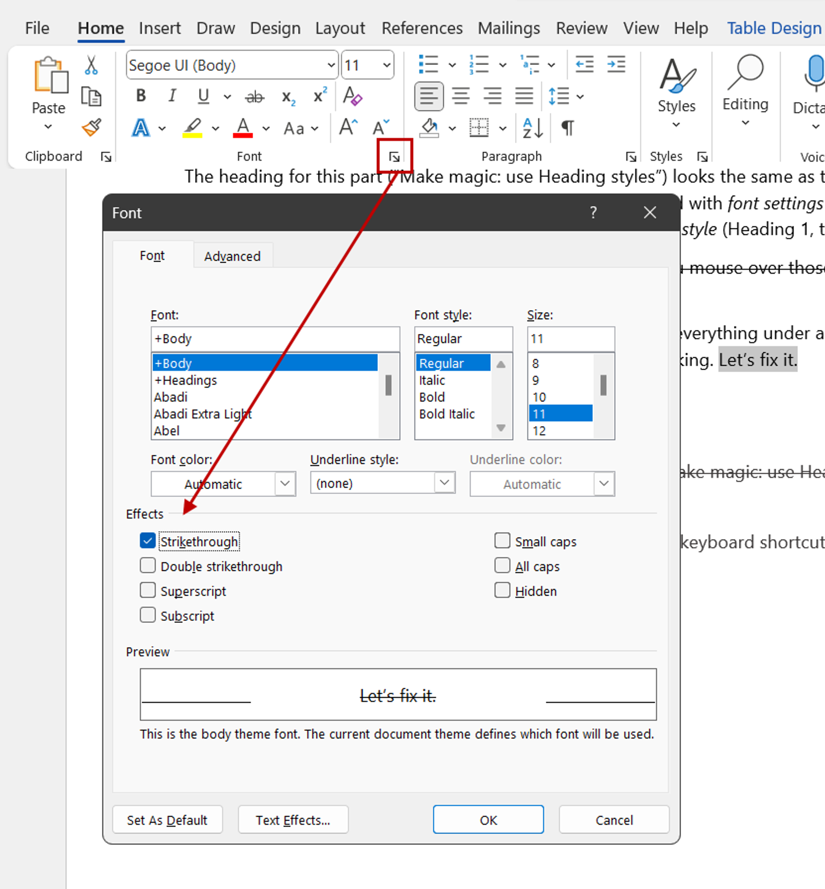Expand the Editing menu
This screenshot has height=889, width=825.
pyautogui.click(x=745, y=123)
